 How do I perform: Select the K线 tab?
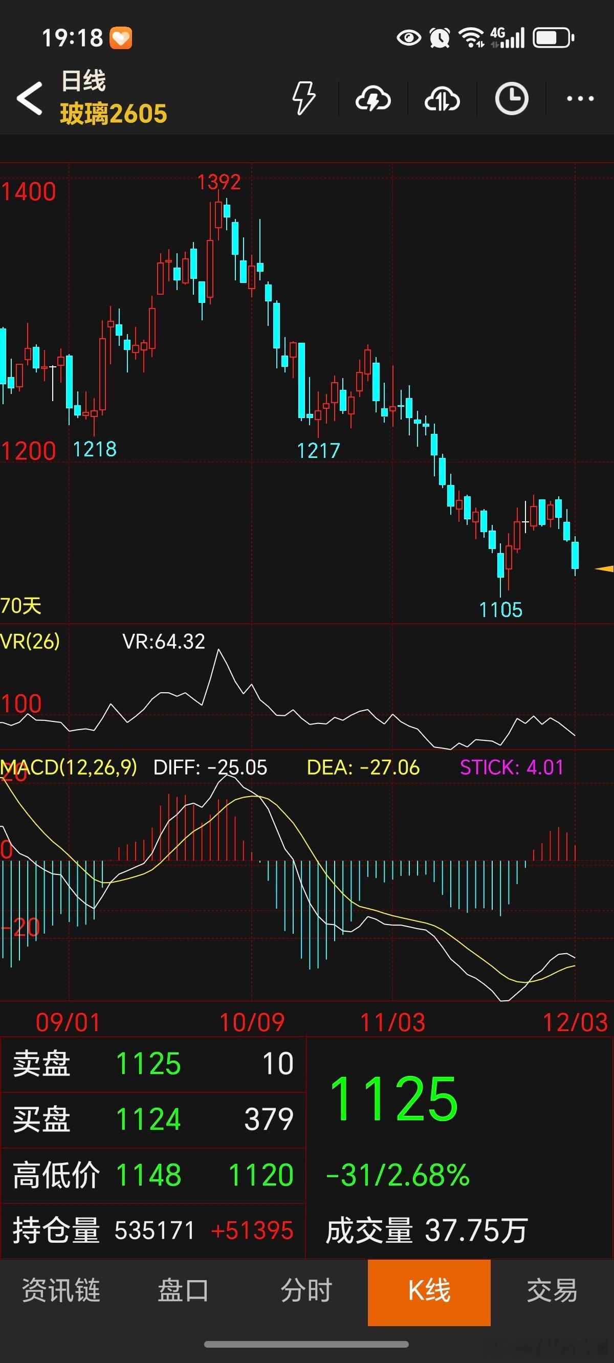(429, 1293)
